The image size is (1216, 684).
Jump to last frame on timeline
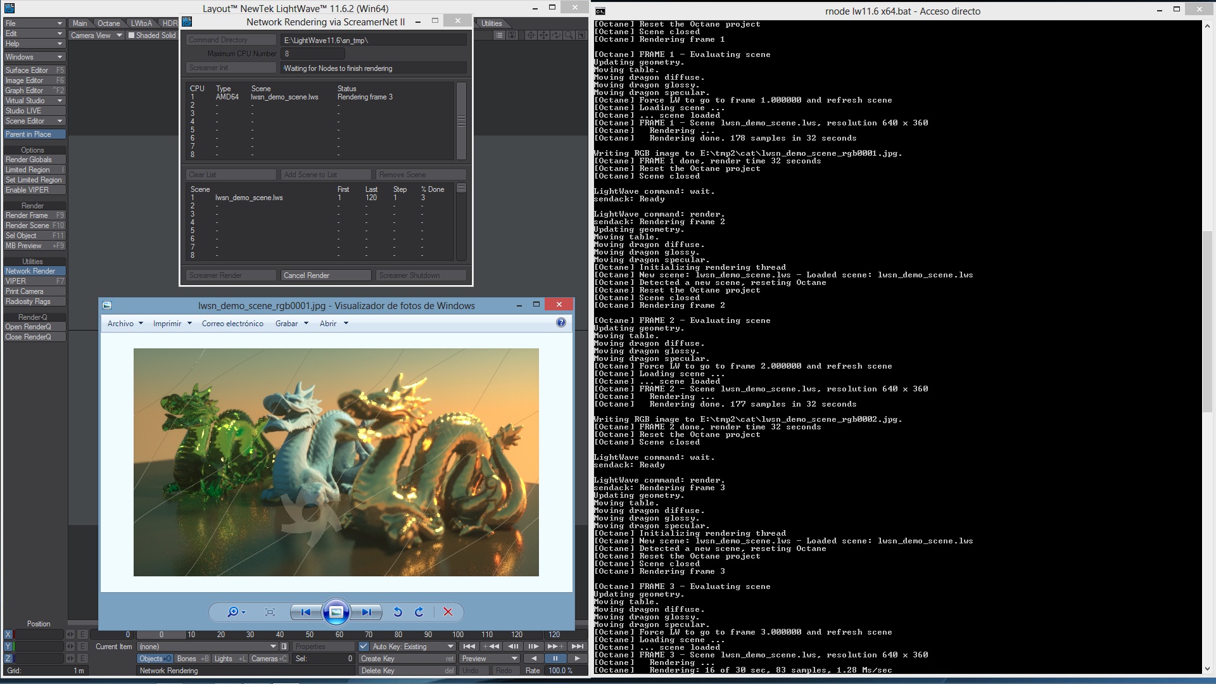[x=577, y=647]
